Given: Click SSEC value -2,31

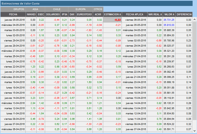Looking at the screenshot, I should [x=41, y=77].
